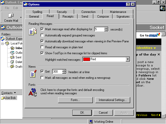The image size is (166, 124).
Task: Toggle the Get headers at a time checkbox
Action: [42, 71]
